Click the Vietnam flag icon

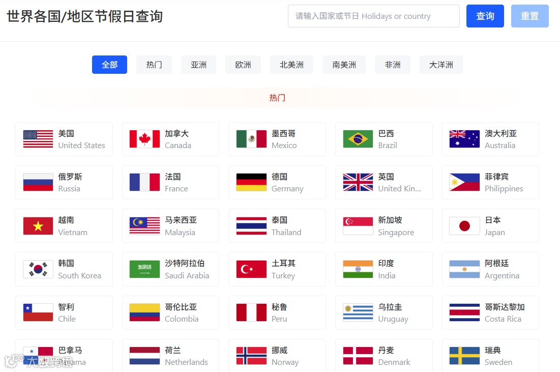tap(38, 226)
